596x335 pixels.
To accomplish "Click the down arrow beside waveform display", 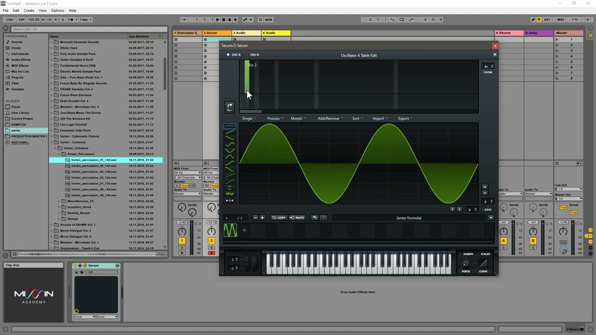I will coord(485,193).
